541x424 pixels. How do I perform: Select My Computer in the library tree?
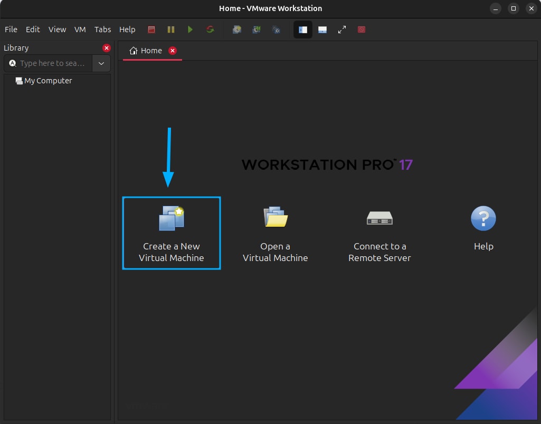pos(48,81)
